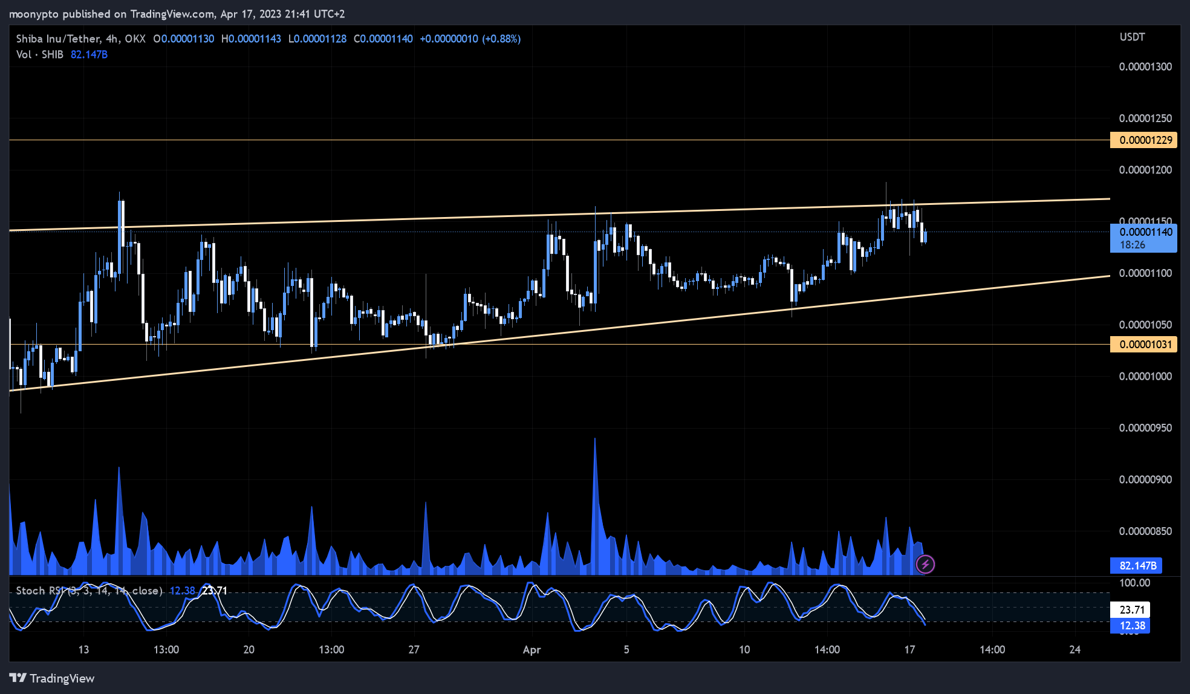Click the 0.00001250 price axis tick
The image size is (1190, 694).
pyautogui.click(x=1145, y=118)
